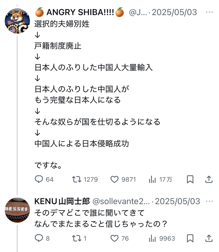Screen dimensions: 219x252
Task: Open more options for ANGRY SHIBA post
Action: pyautogui.click(x=209, y=12)
